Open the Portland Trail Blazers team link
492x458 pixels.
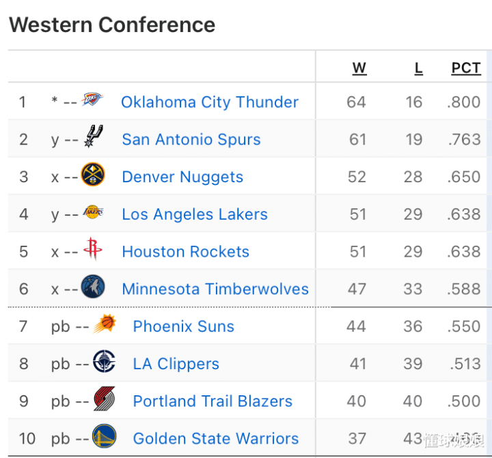213,401
